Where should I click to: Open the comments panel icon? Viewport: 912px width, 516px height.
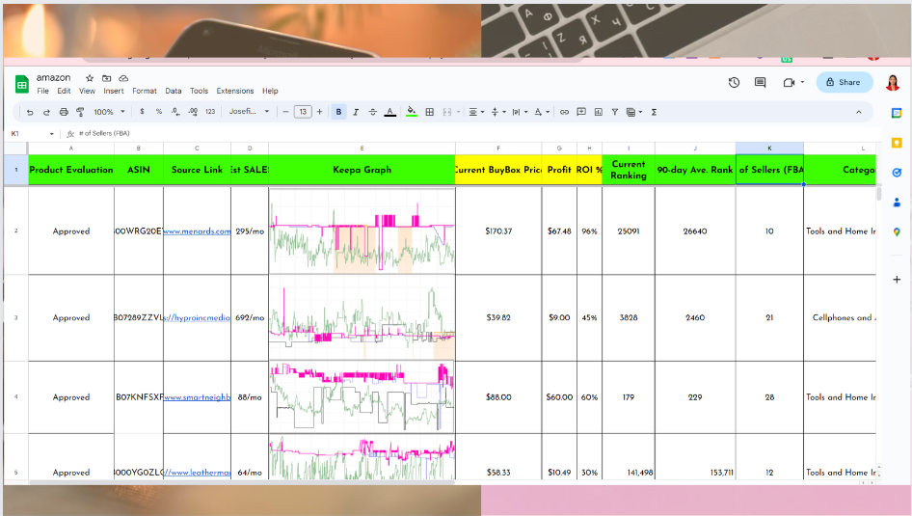coord(760,83)
